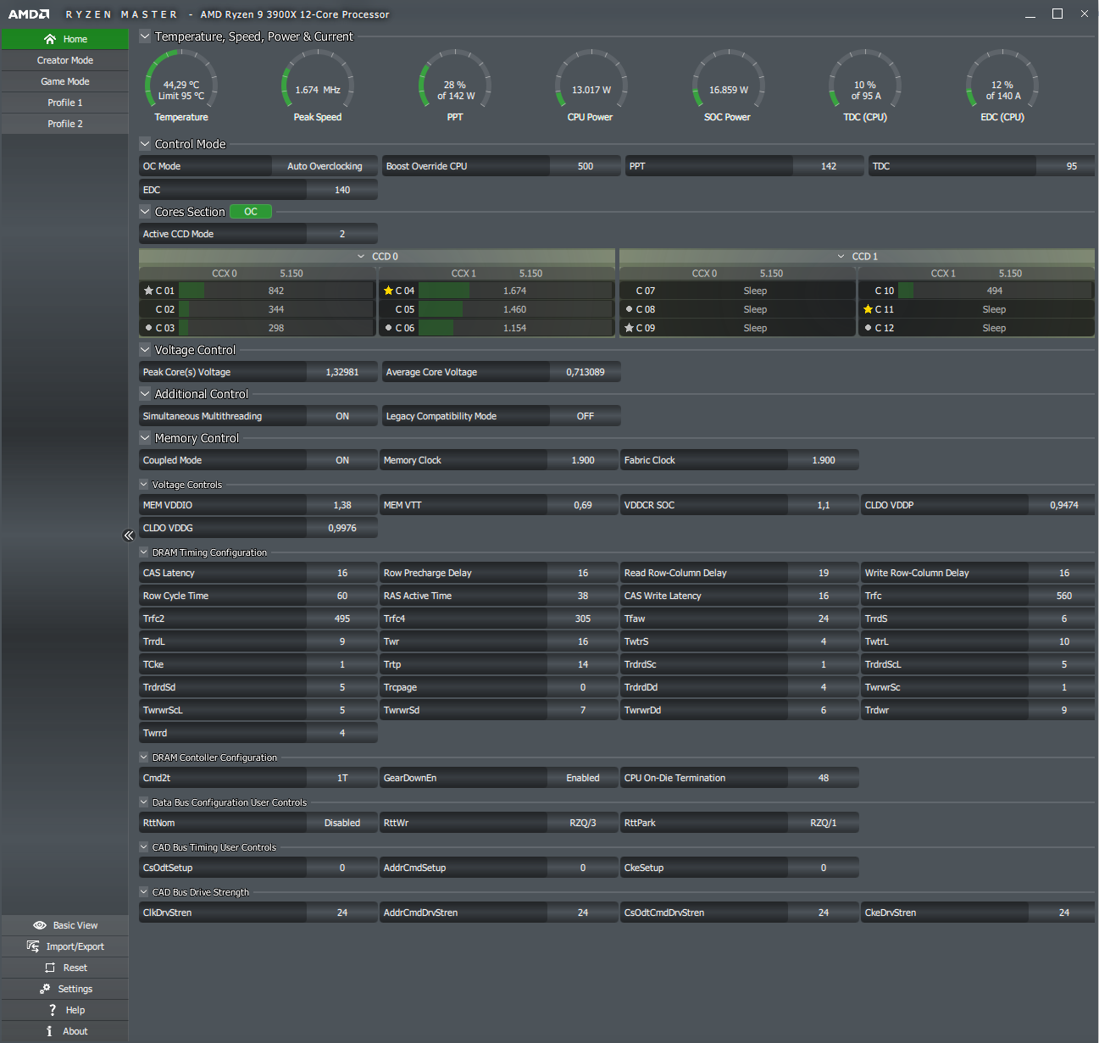
Task: Click the About info icon
Action: 49,1031
